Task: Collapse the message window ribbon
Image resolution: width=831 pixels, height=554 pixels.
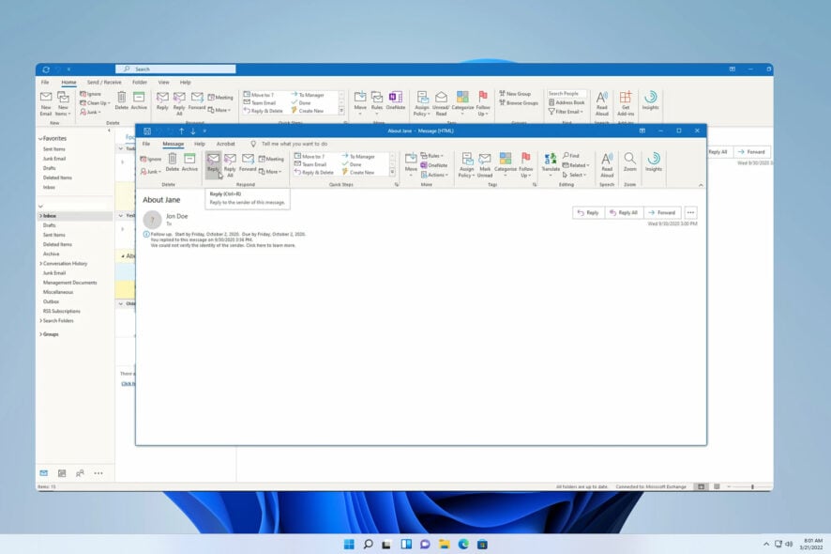Action: [x=701, y=185]
